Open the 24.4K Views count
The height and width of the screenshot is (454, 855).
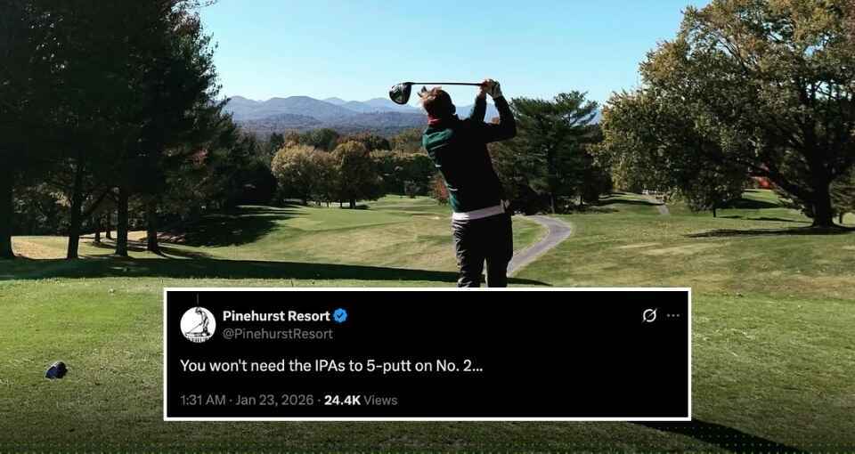point(361,400)
